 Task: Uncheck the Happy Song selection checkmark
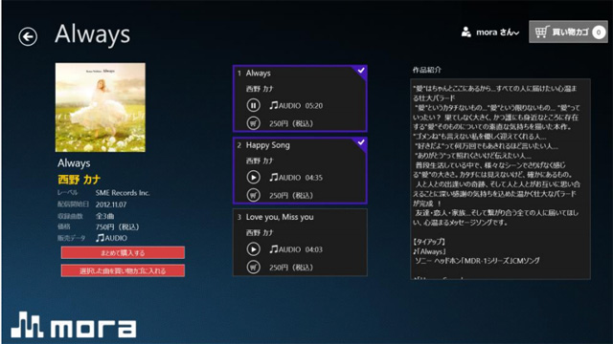(x=361, y=142)
